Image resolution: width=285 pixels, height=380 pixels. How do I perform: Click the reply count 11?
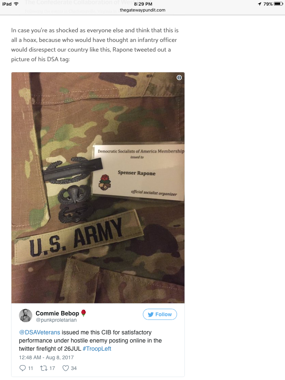click(30, 368)
